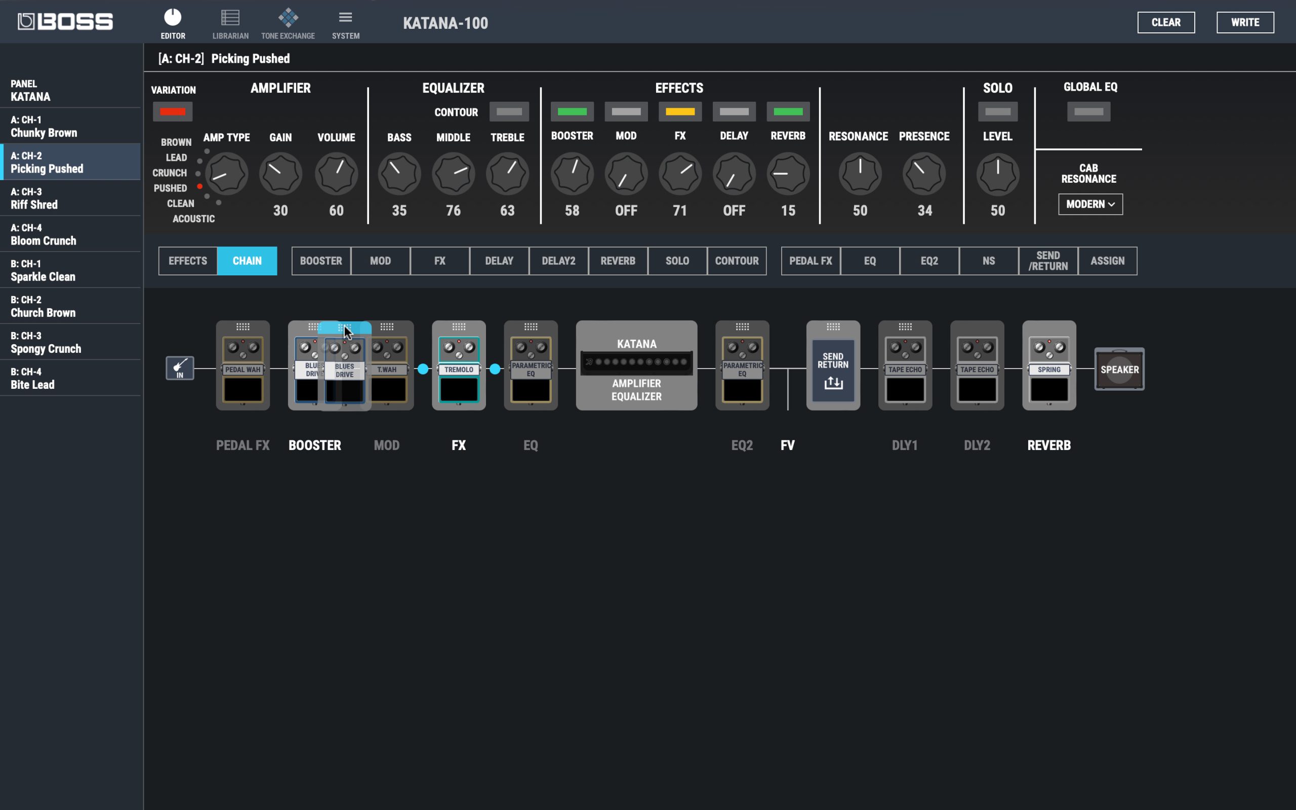The width and height of the screenshot is (1296, 810).
Task: Toggle the Global EQ switch
Action: click(1089, 111)
